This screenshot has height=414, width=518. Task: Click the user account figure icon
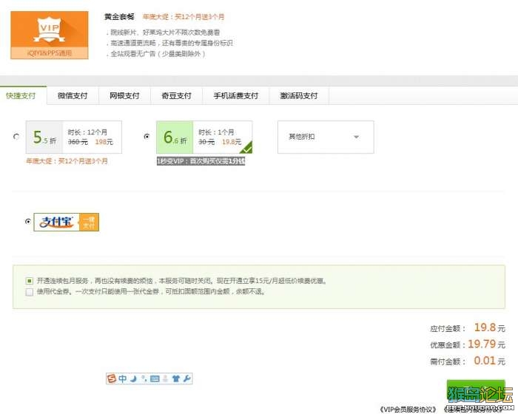pyautogui.click(x=166, y=379)
